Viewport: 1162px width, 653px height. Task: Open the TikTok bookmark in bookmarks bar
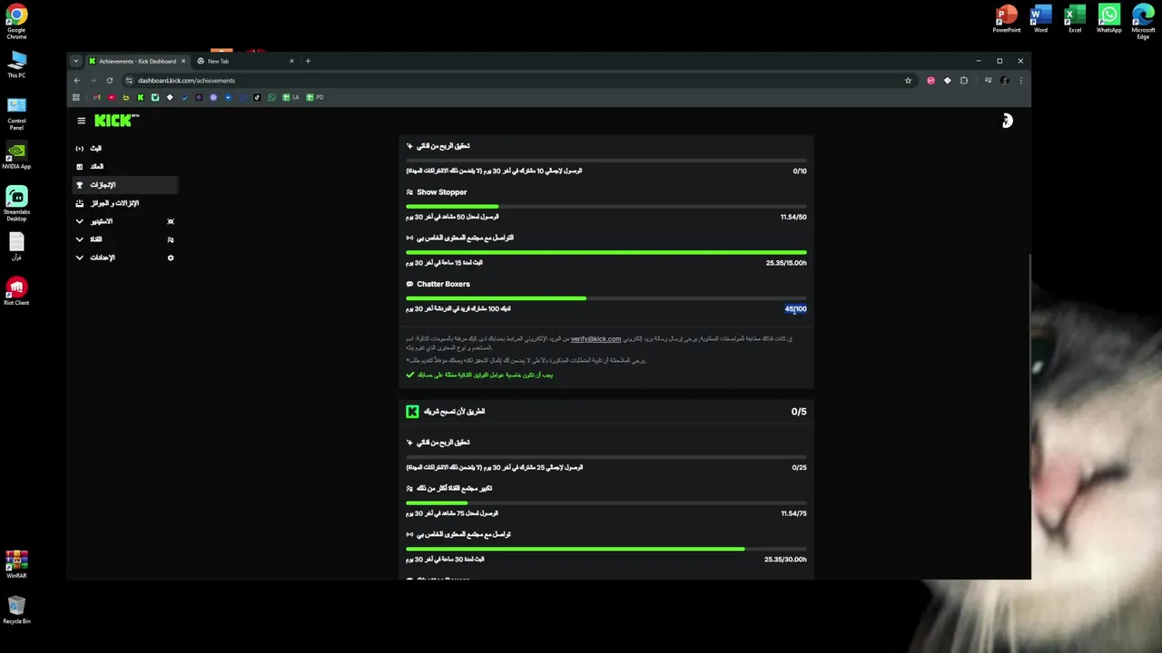coord(257,97)
